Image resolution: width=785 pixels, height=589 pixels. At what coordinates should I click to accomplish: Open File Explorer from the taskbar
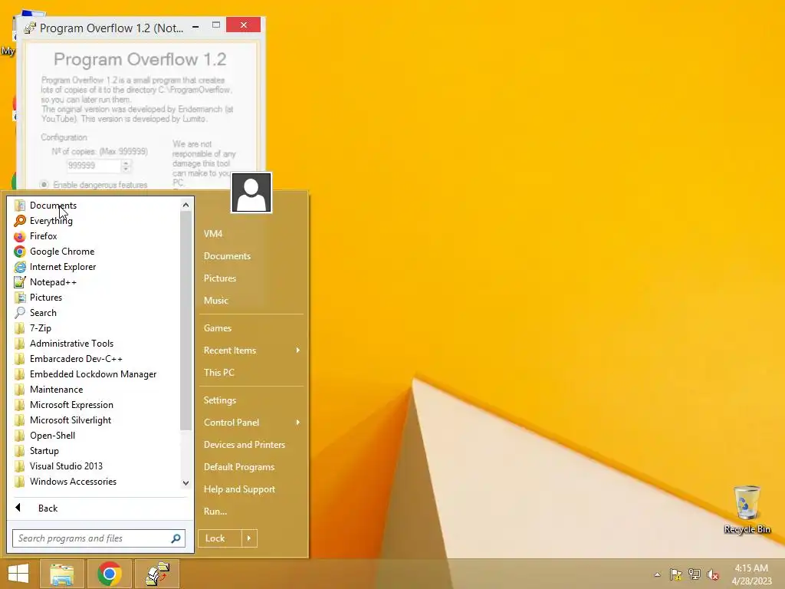[x=62, y=574]
